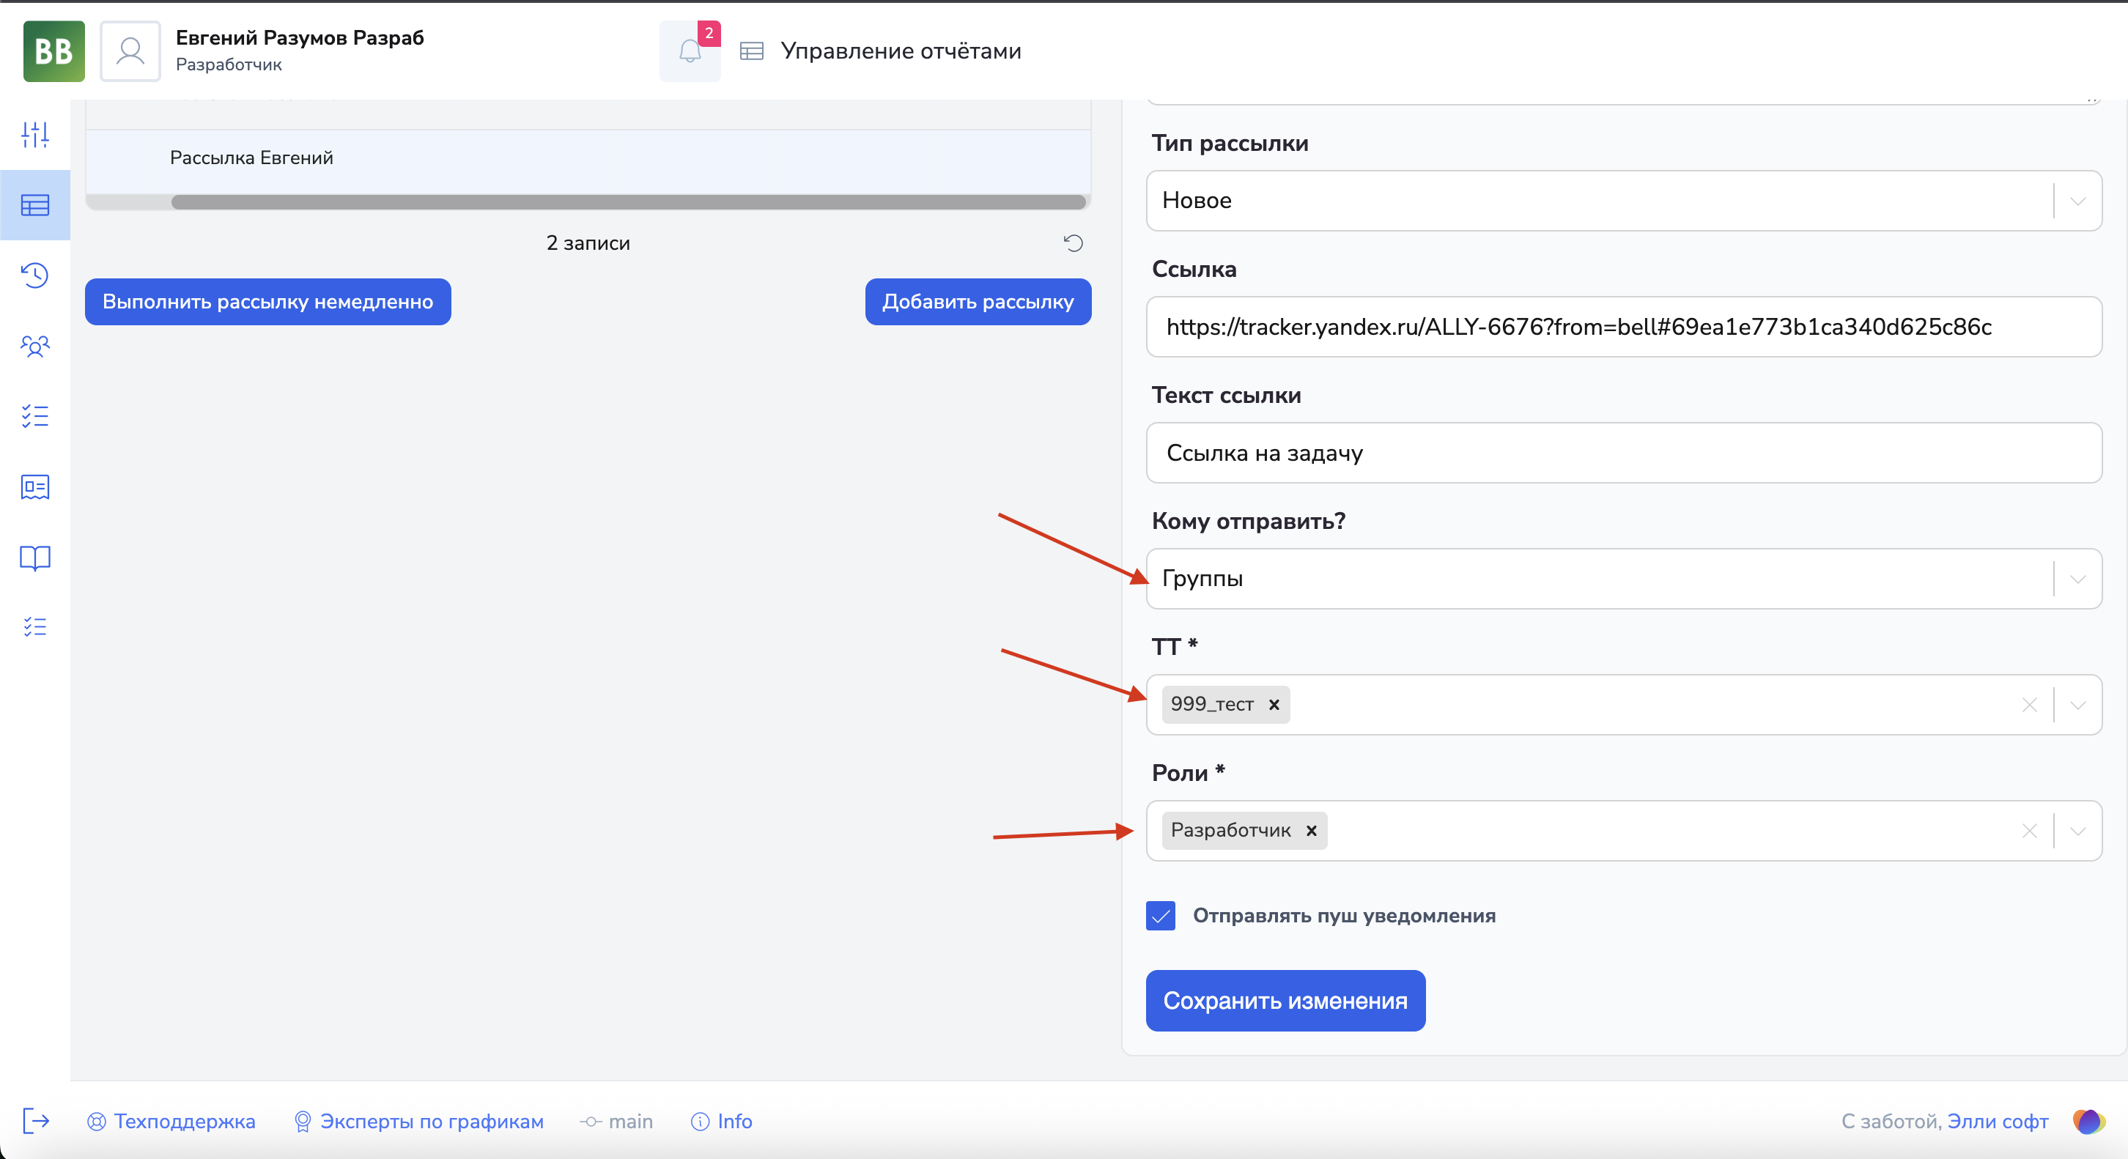Remove the 999_тест tag
This screenshot has height=1159, width=2128.
click(1273, 705)
